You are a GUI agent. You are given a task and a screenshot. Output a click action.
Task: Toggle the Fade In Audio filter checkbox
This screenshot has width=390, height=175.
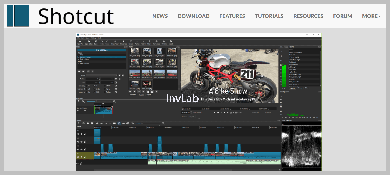pos(79,64)
